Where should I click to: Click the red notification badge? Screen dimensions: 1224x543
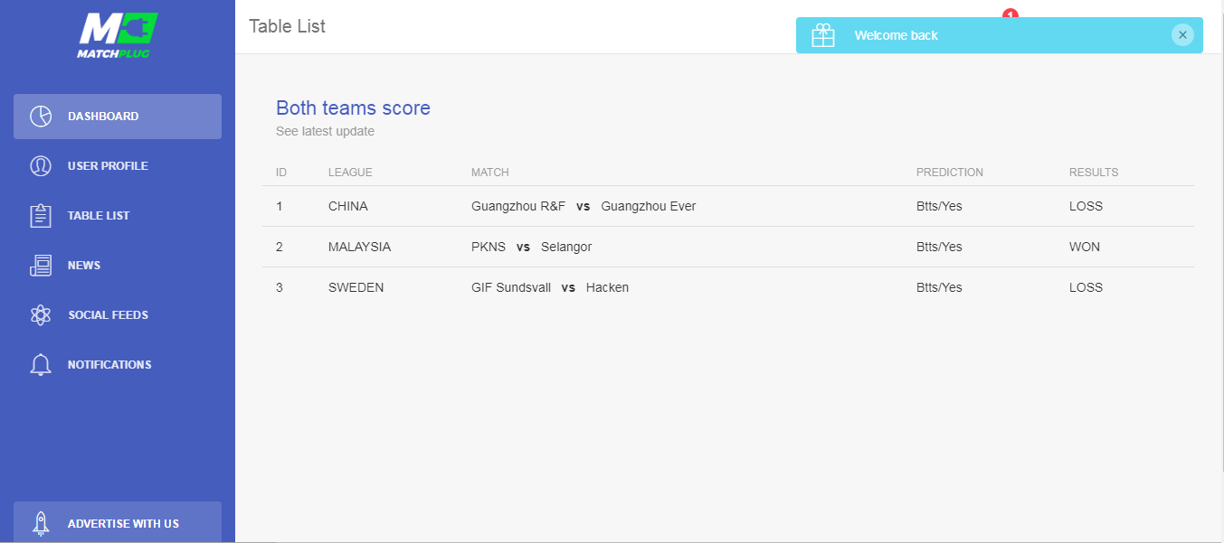tap(1011, 14)
